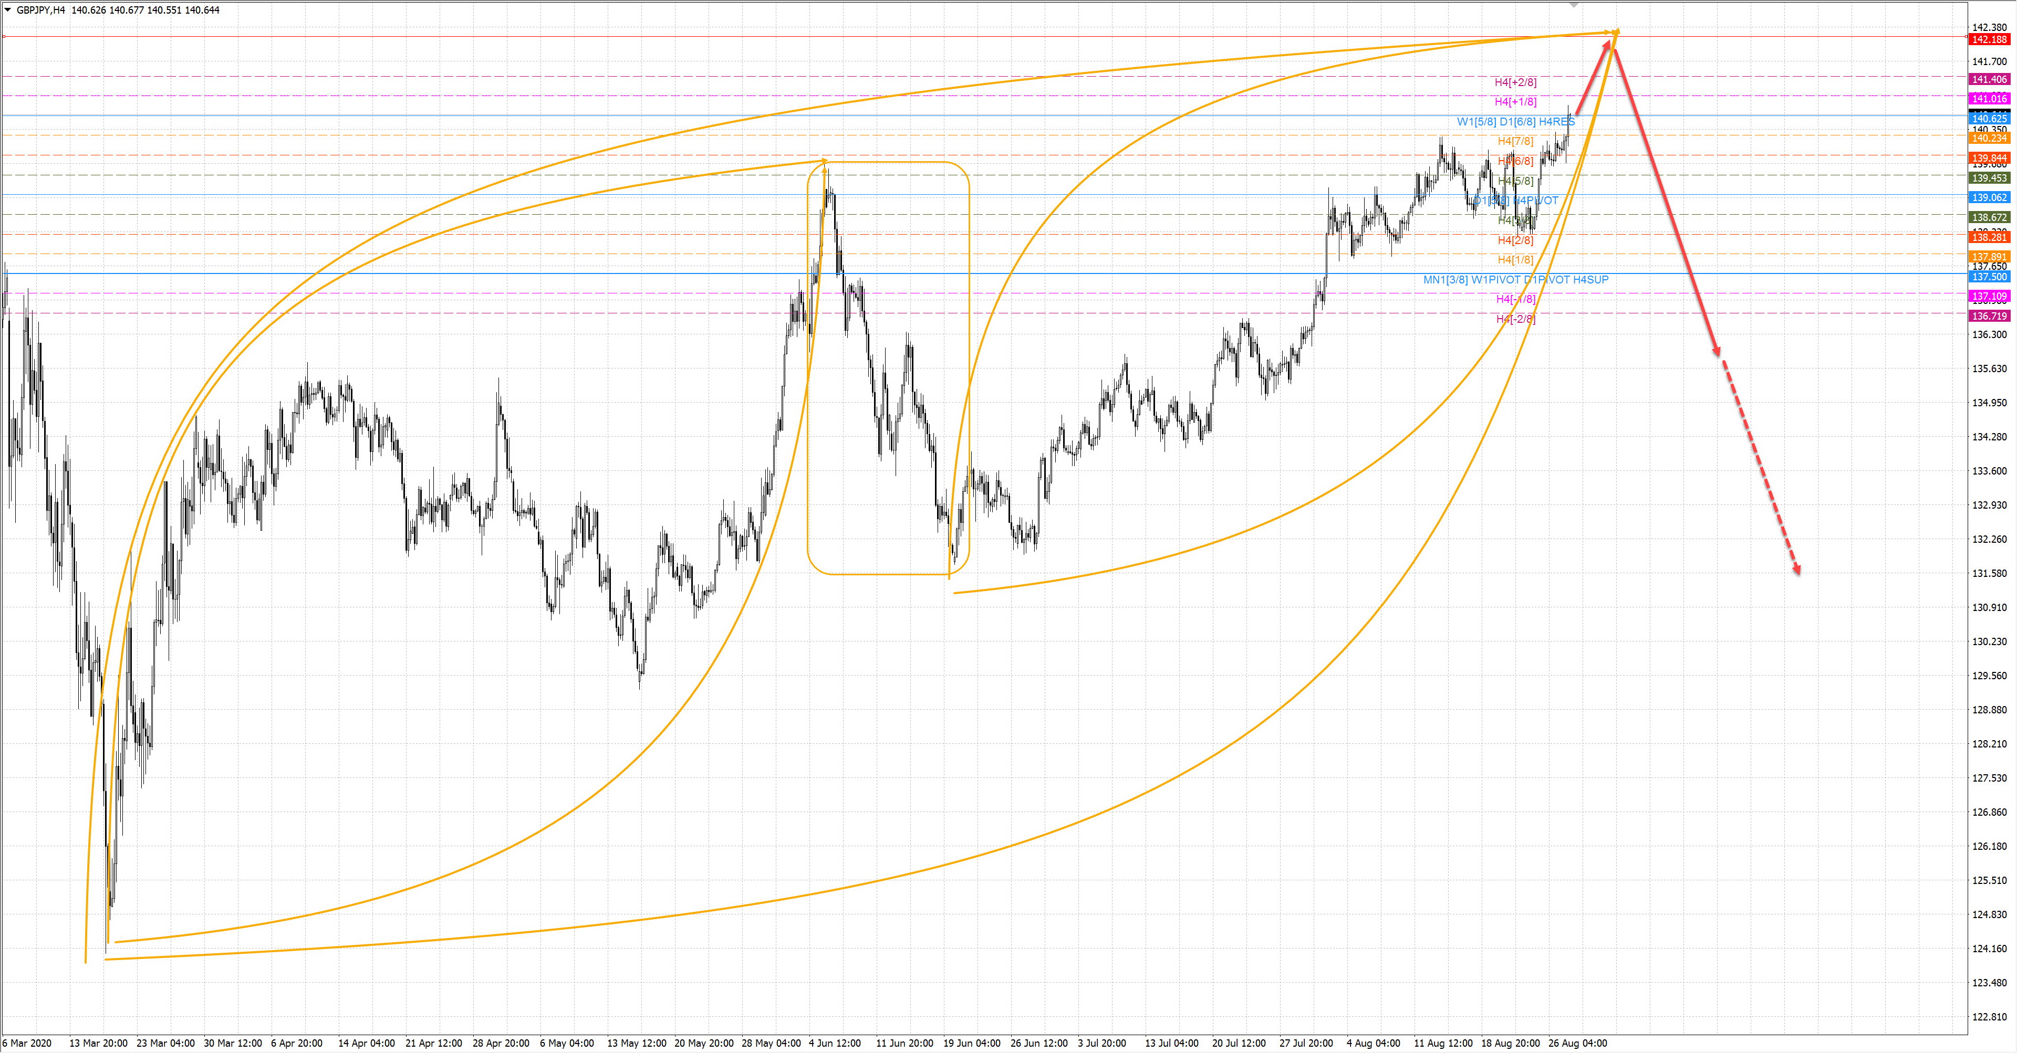Image resolution: width=2017 pixels, height=1053 pixels.
Task: Click the '13 Mar 20:00' time axis label
Action: (98, 1043)
